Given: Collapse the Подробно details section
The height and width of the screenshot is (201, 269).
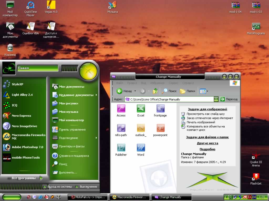Looking at the screenshot, I should [208, 149].
